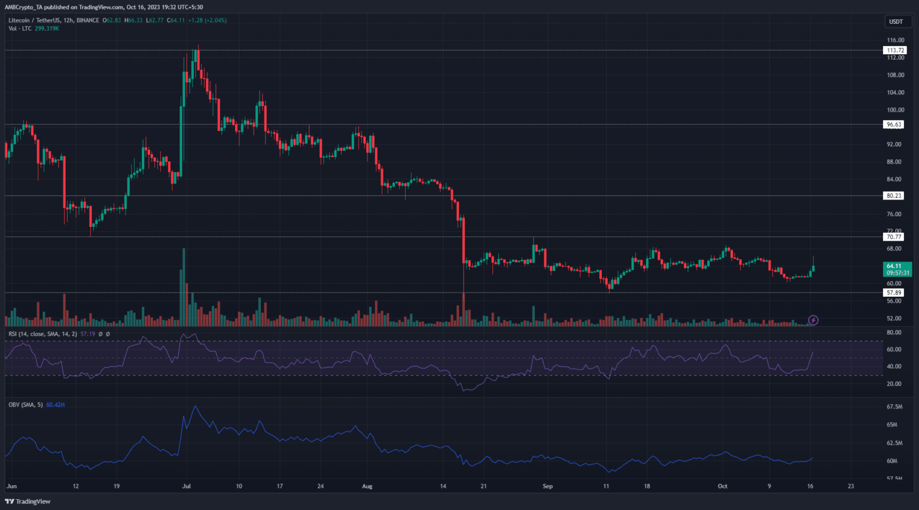The image size is (919, 510).
Task: Click the Jun marker on the time axis
Action: tap(12, 486)
